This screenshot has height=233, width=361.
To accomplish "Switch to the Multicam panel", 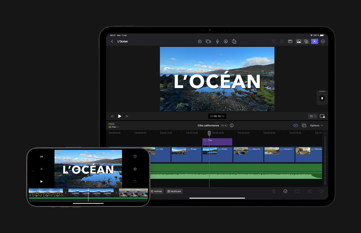I will (x=174, y=191).
